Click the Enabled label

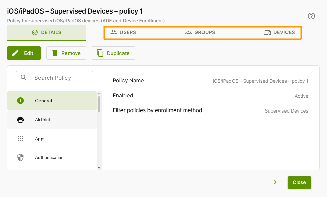pos(123,96)
